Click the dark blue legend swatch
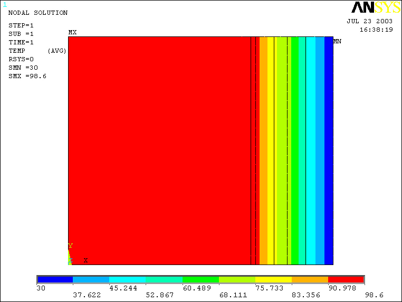 (x=55, y=279)
